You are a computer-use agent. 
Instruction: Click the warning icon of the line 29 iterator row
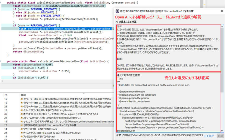pyautogui.click(x=22, y=106)
